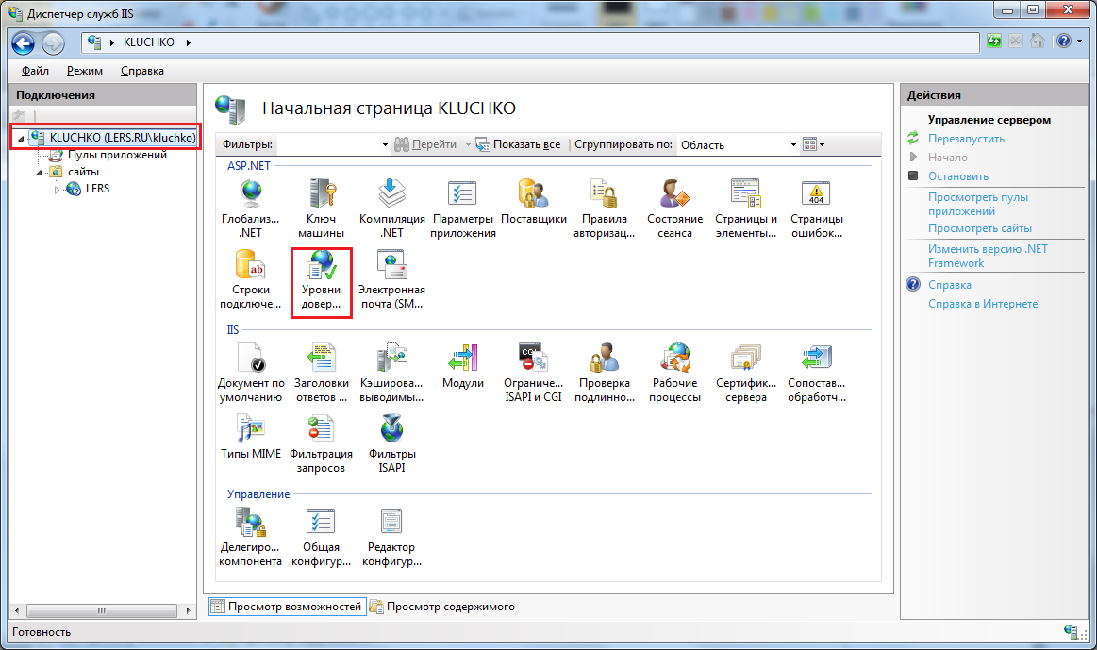
Task: Click the Показать все button
Action: click(519, 145)
